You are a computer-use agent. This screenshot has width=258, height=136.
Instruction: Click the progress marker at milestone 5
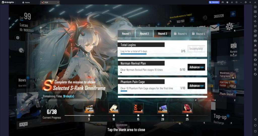tap(89, 115)
